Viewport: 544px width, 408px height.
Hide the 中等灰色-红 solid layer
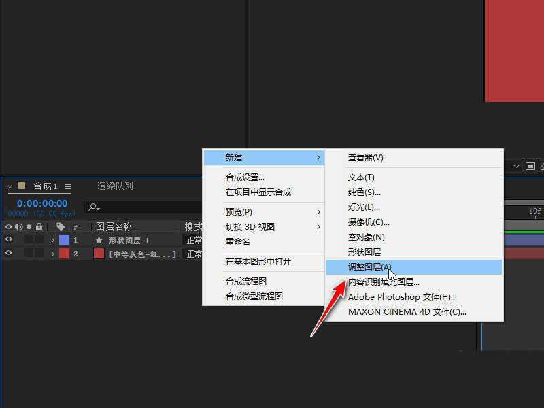(8, 253)
